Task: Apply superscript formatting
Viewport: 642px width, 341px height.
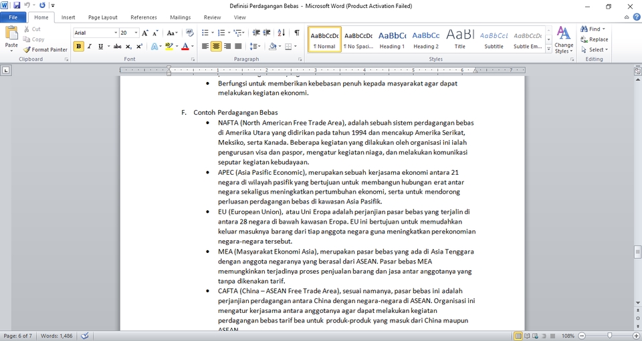Action: (139, 46)
